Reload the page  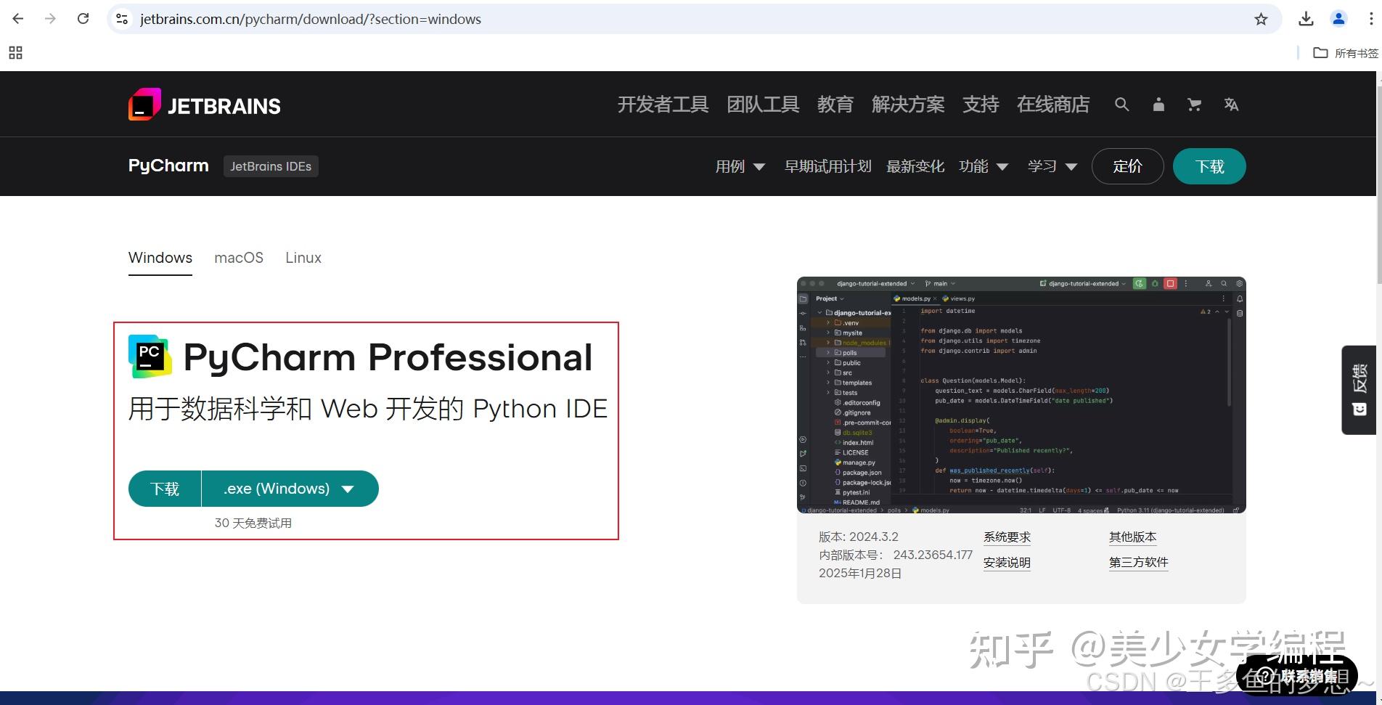pyautogui.click(x=82, y=19)
